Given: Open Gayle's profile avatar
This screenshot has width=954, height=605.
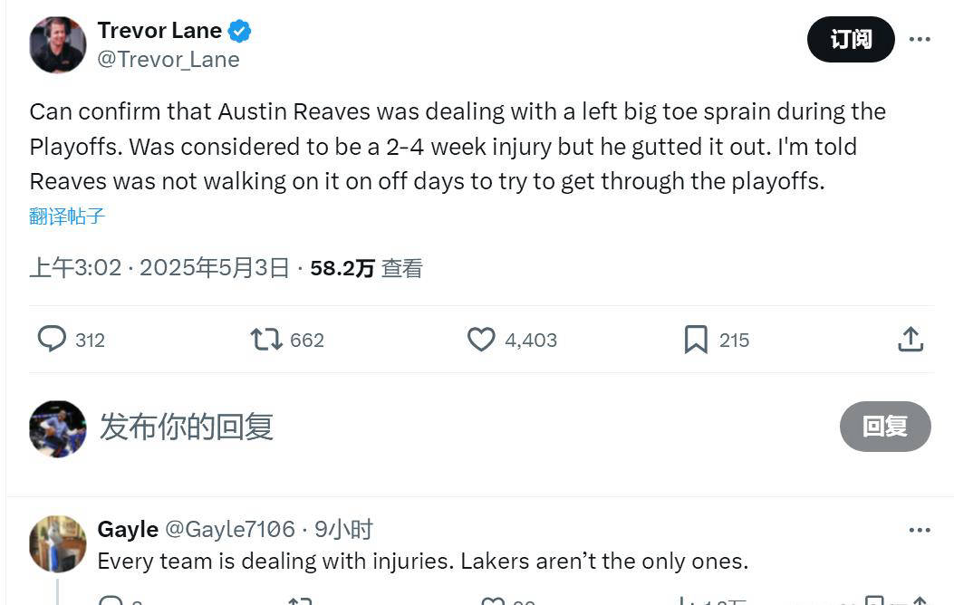Looking at the screenshot, I should pyautogui.click(x=58, y=544).
